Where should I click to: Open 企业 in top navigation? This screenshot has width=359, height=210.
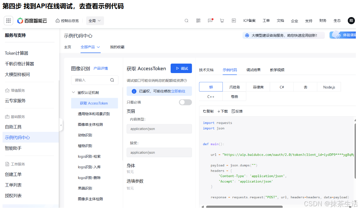[294, 21]
